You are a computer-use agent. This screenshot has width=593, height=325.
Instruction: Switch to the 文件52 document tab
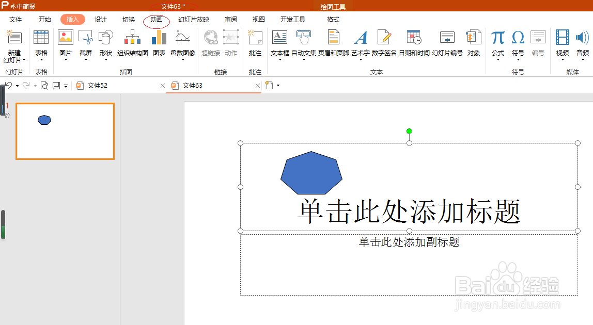coord(98,85)
